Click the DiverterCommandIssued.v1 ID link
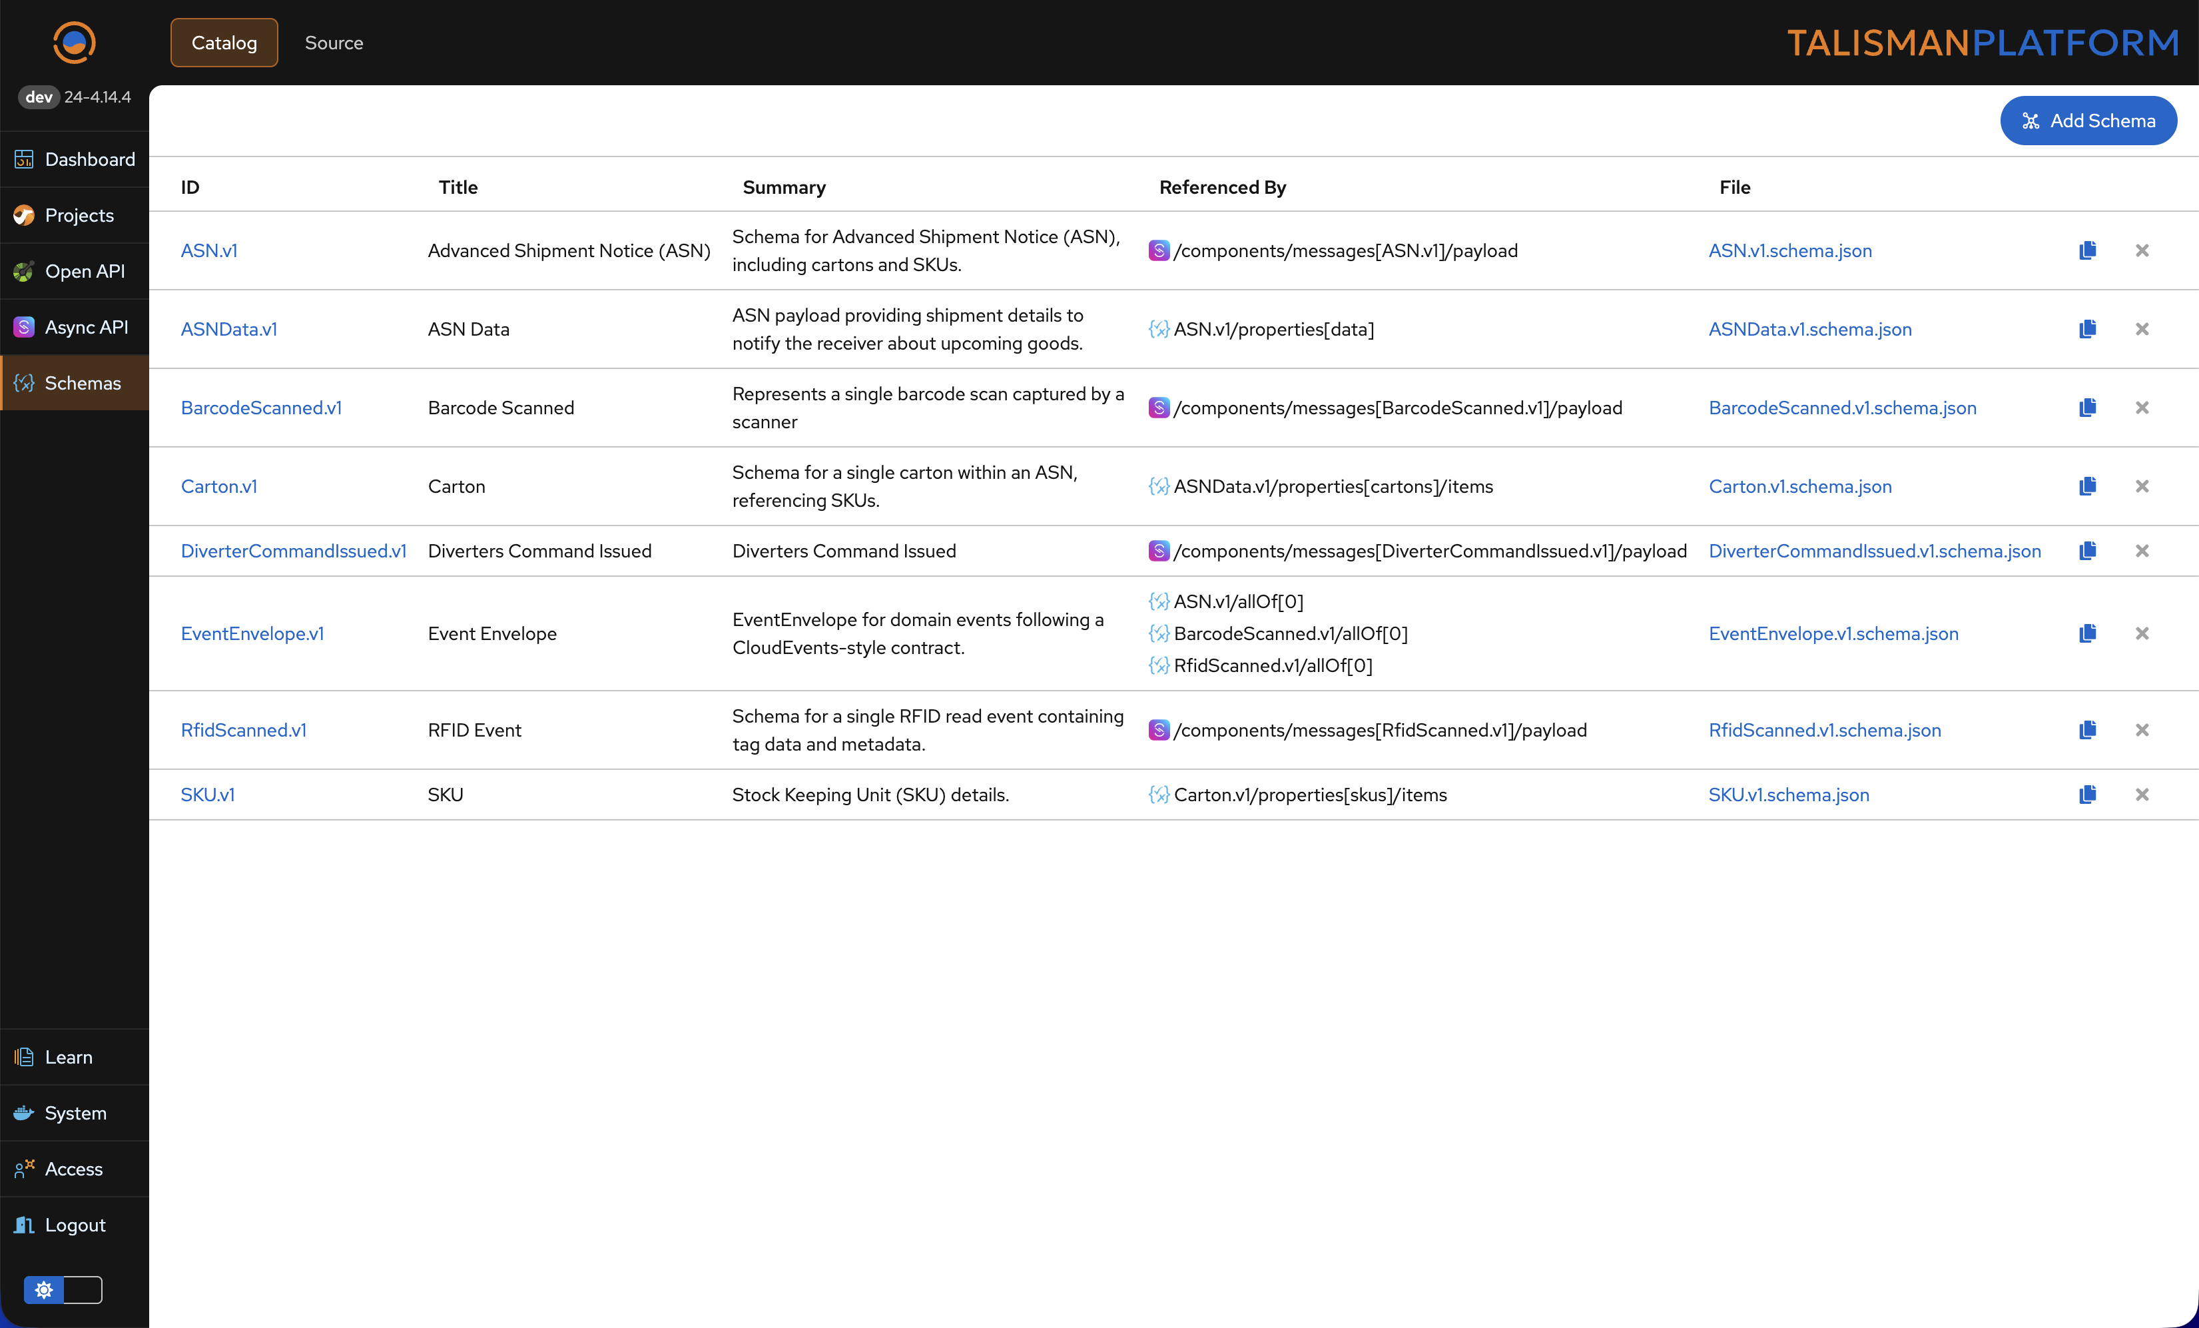2199x1328 pixels. 293,551
